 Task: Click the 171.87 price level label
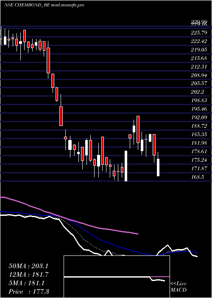pos(199,169)
